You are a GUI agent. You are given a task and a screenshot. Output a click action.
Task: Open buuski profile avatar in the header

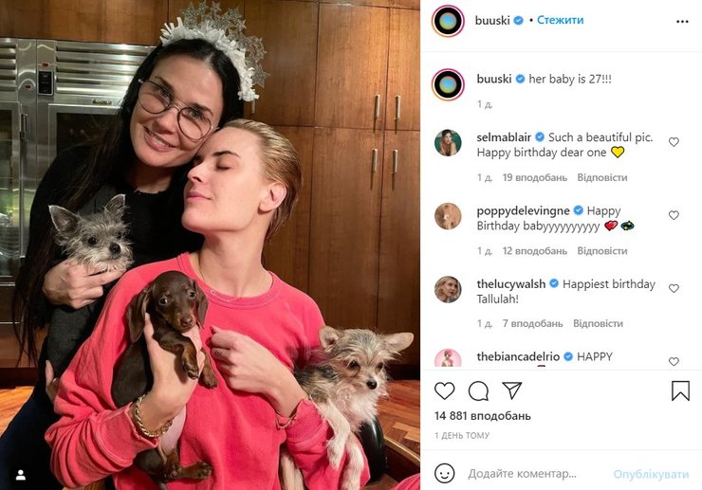(x=448, y=20)
